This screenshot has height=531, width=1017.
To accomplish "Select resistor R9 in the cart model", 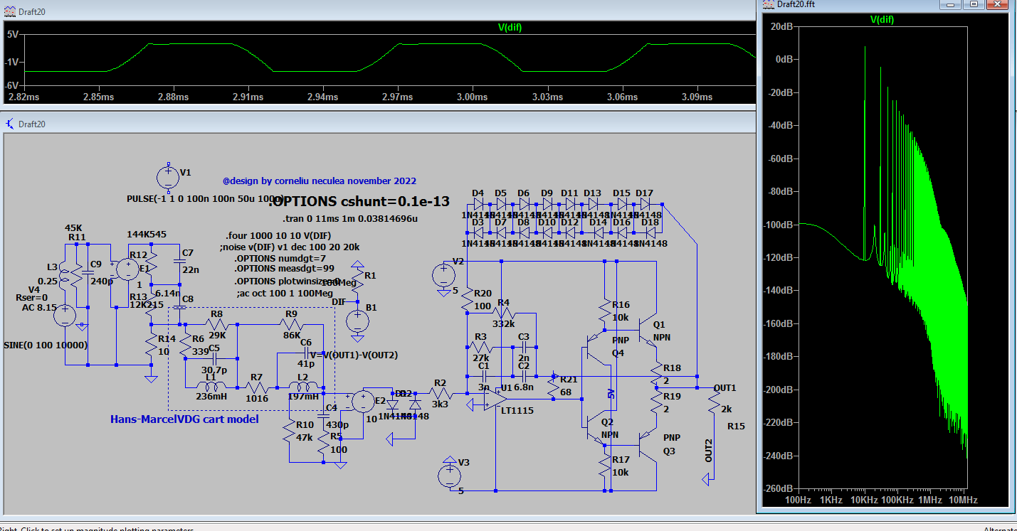I will [293, 323].
